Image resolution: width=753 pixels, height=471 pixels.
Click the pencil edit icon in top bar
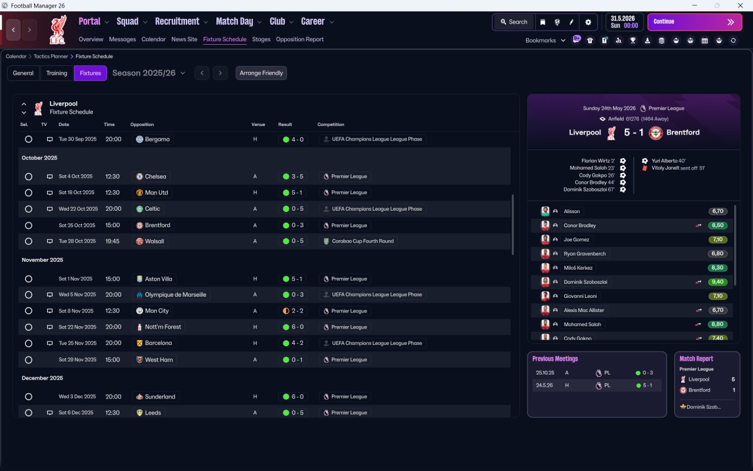(x=571, y=22)
